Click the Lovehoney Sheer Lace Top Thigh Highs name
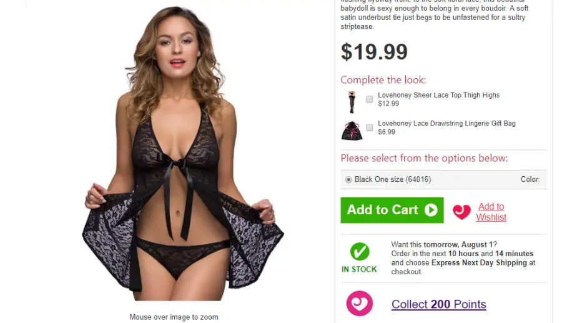The image size is (562, 323). (438, 95)
